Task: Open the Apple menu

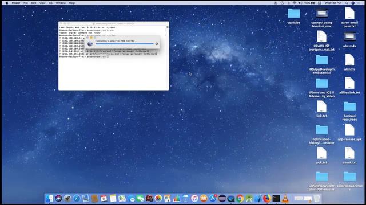Action: coord(7,3)
